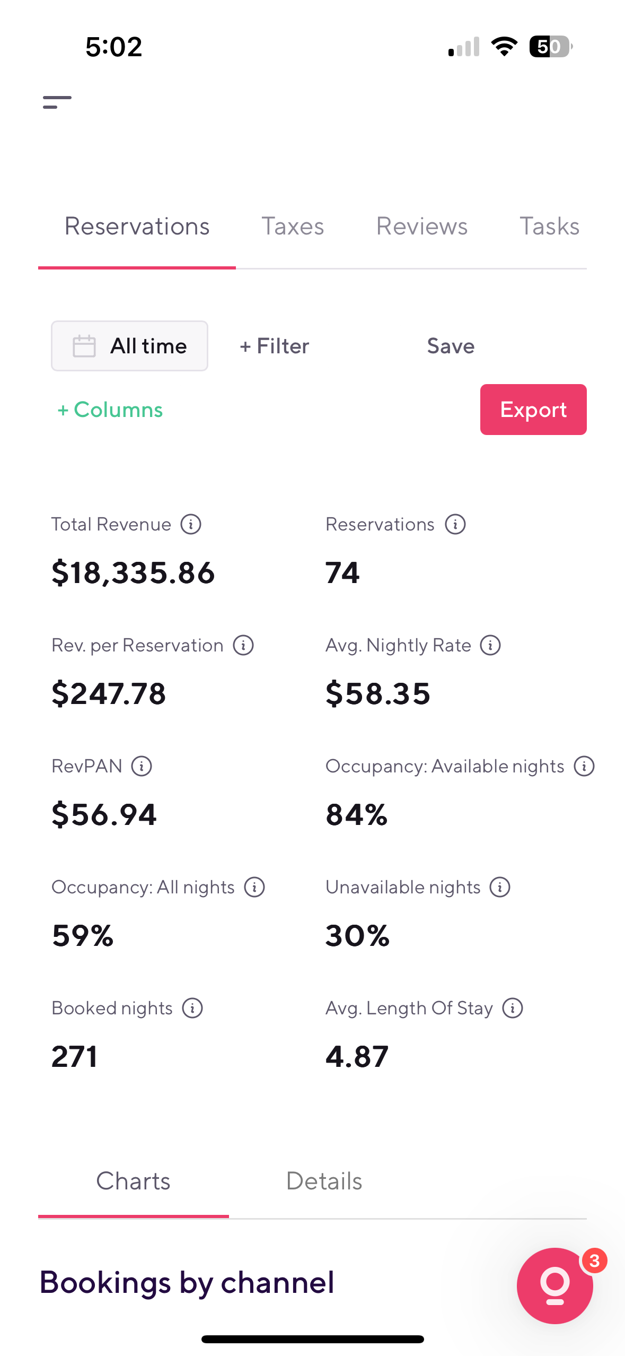Tap the 84% occupancy value

pos(356,815)
